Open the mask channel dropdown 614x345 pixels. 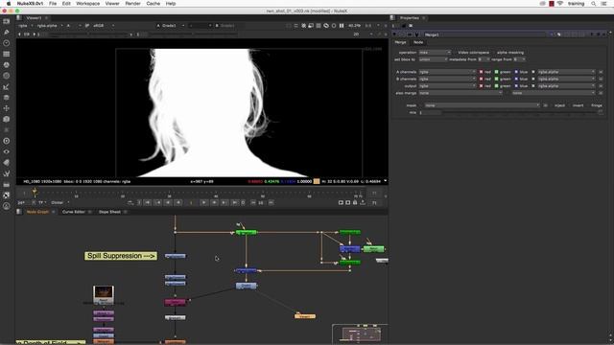482,105
